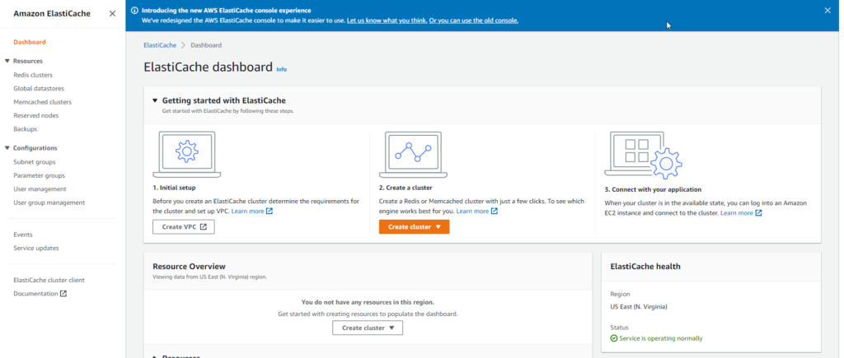
Task: Click 'Viewing data from US East' subtitle
Action: coord(210,277)
